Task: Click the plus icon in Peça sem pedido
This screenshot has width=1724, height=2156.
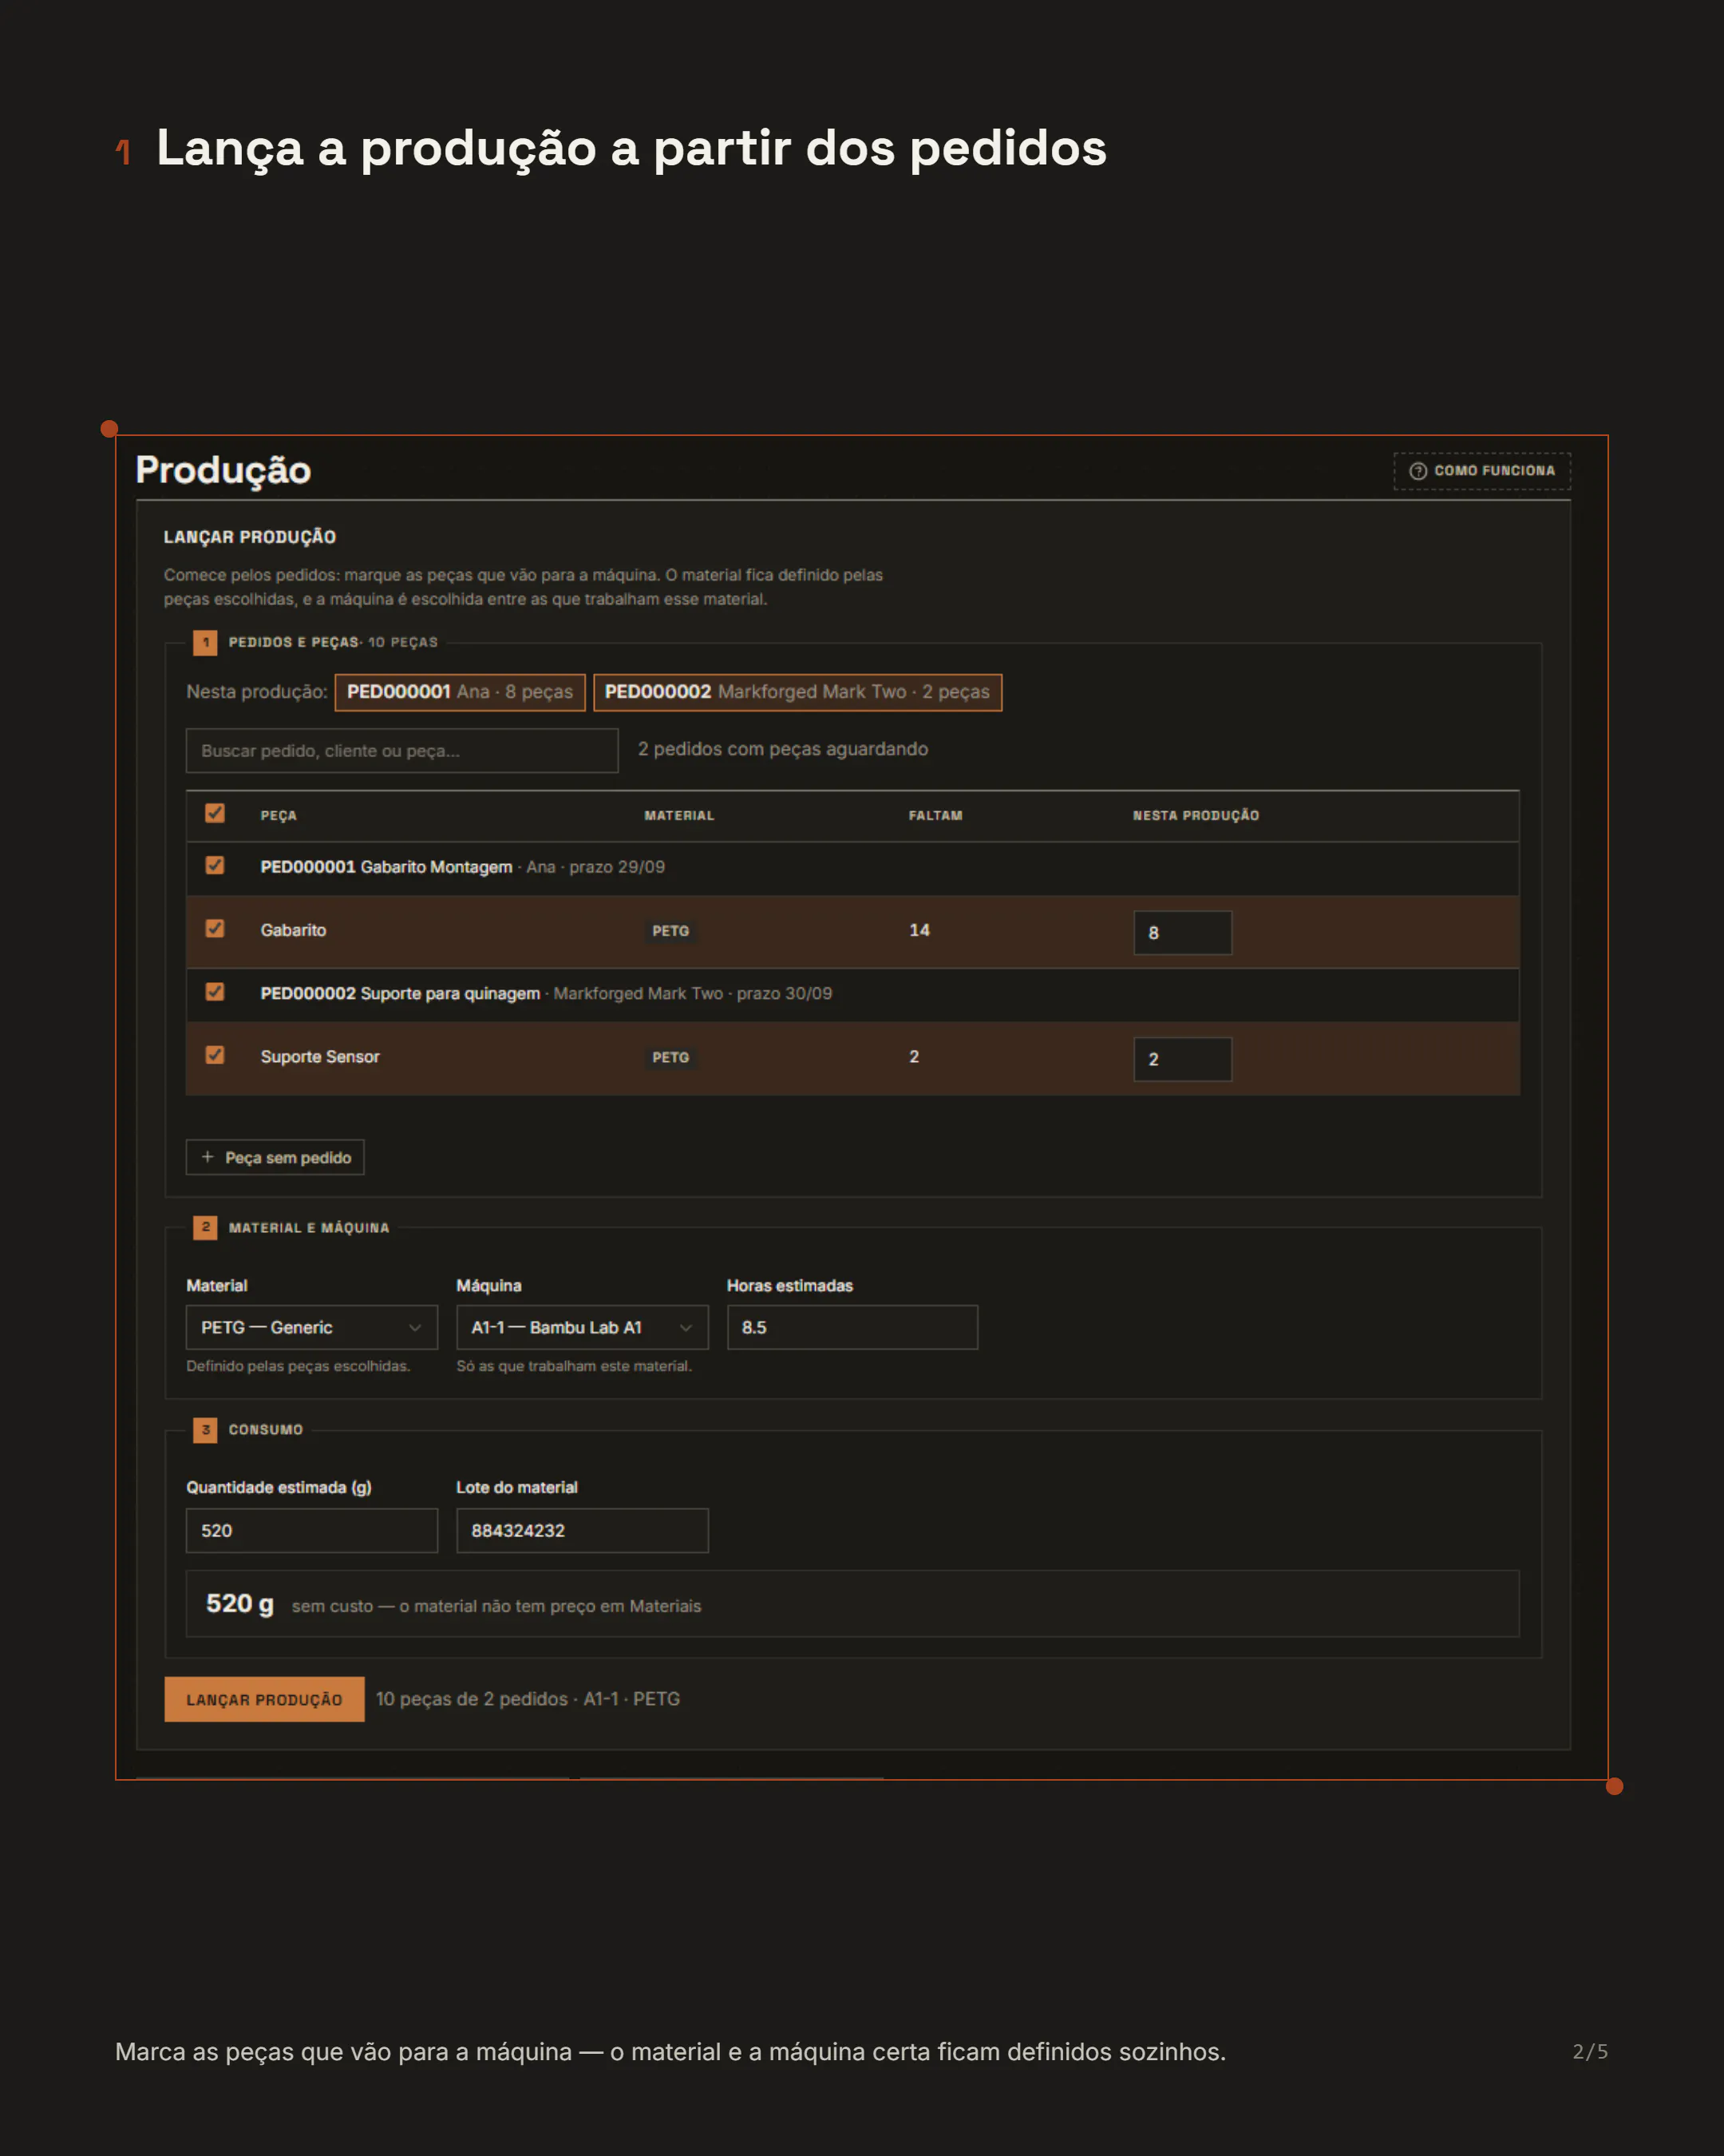Action: (208, 1157)
